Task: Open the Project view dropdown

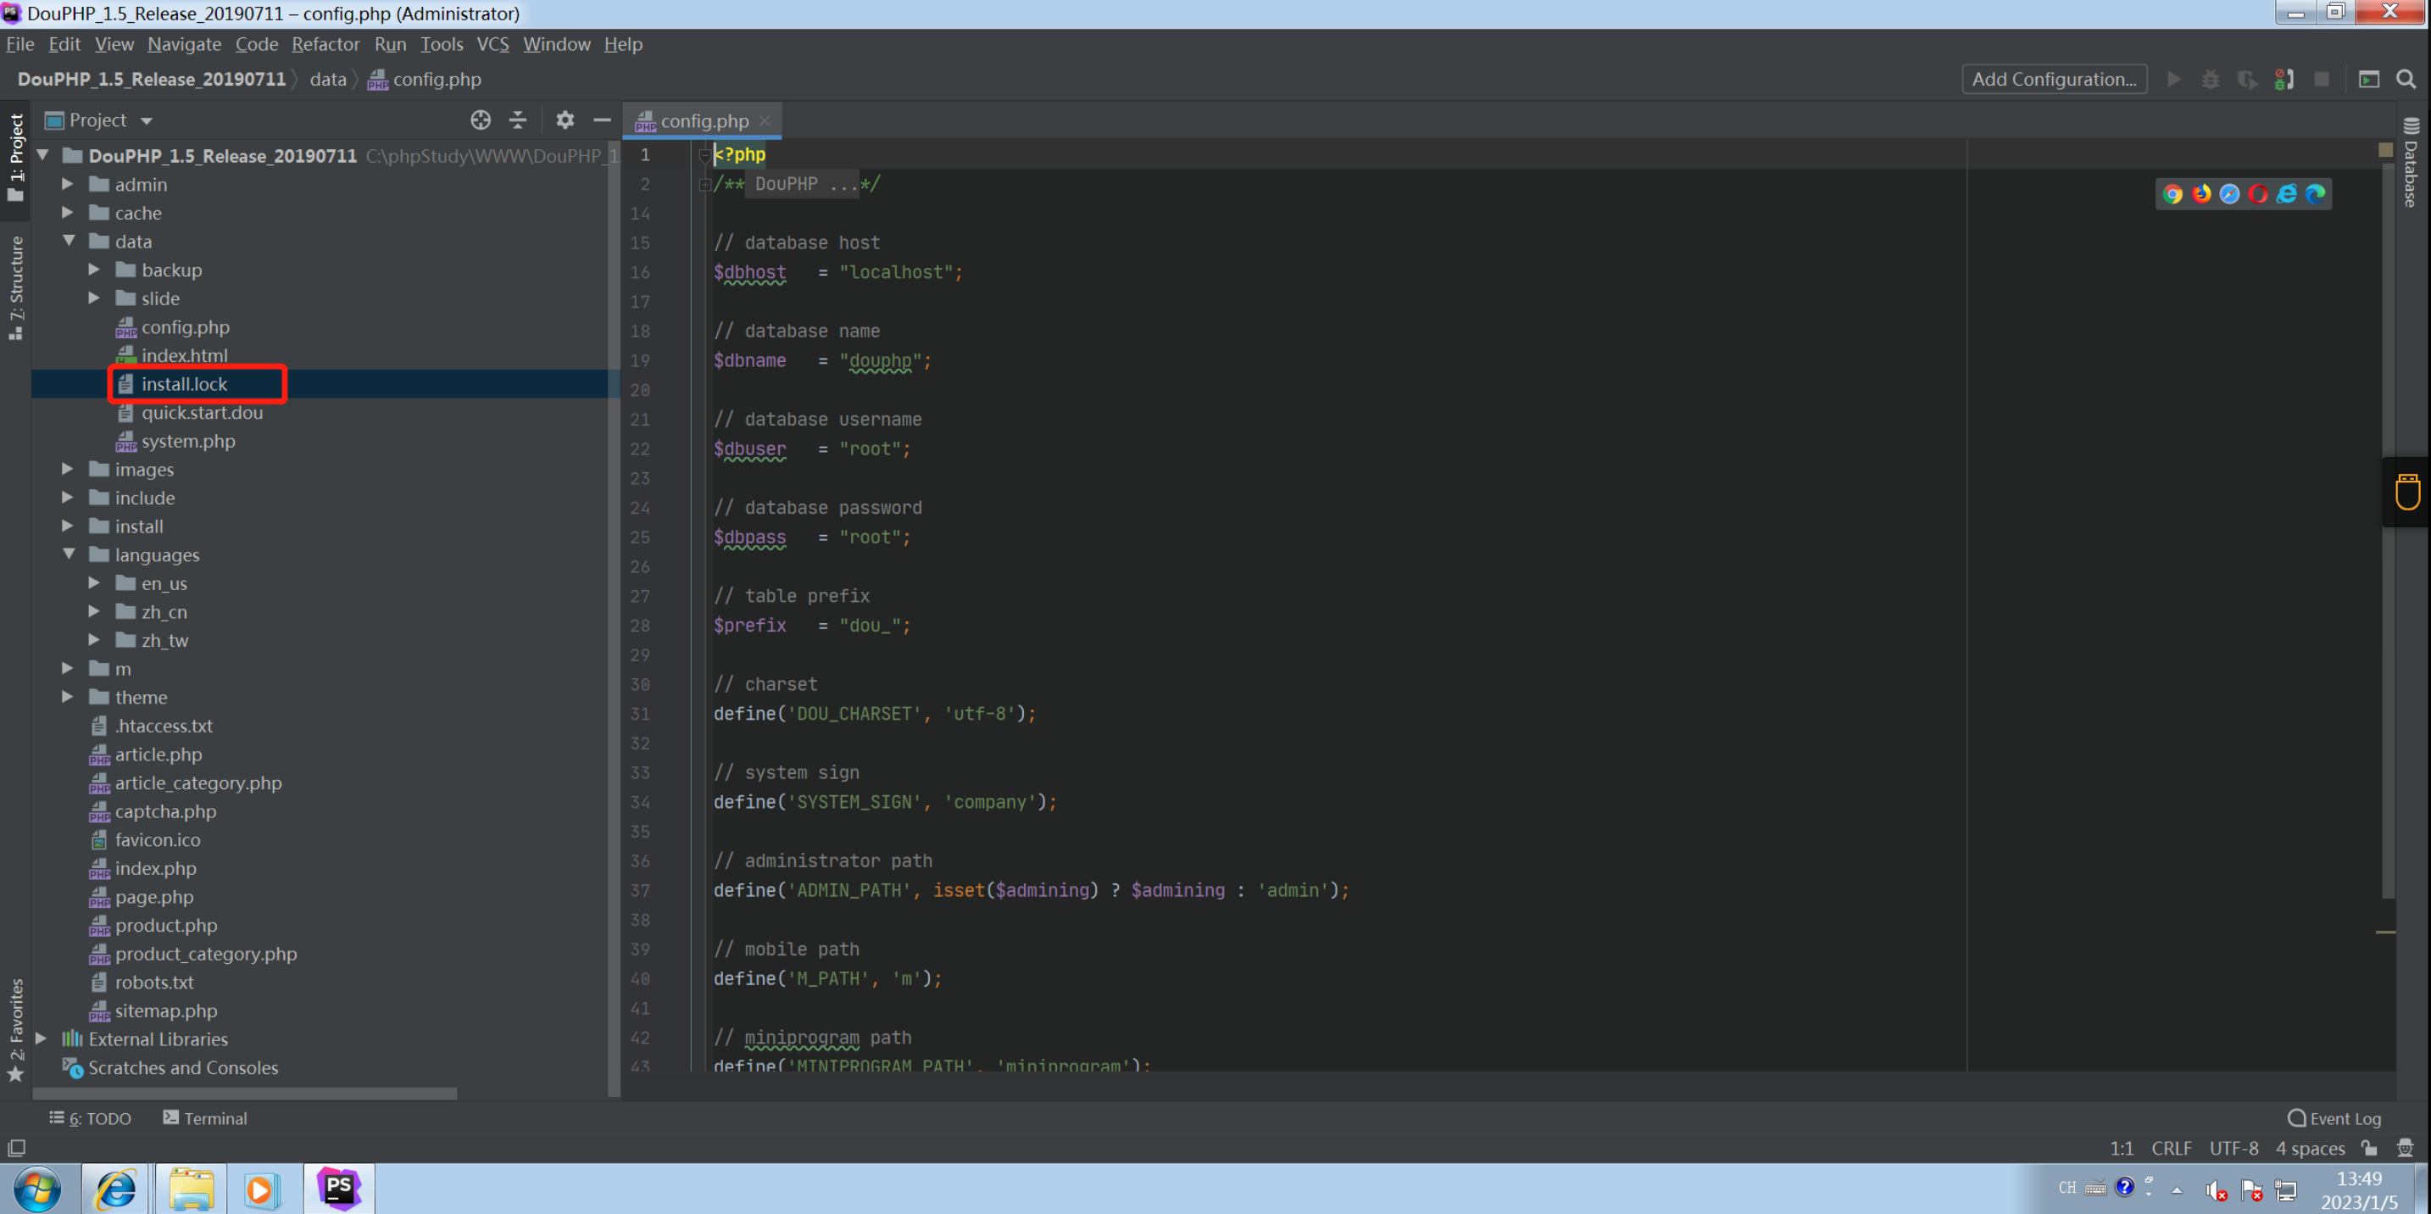Action: click(147, 121)
